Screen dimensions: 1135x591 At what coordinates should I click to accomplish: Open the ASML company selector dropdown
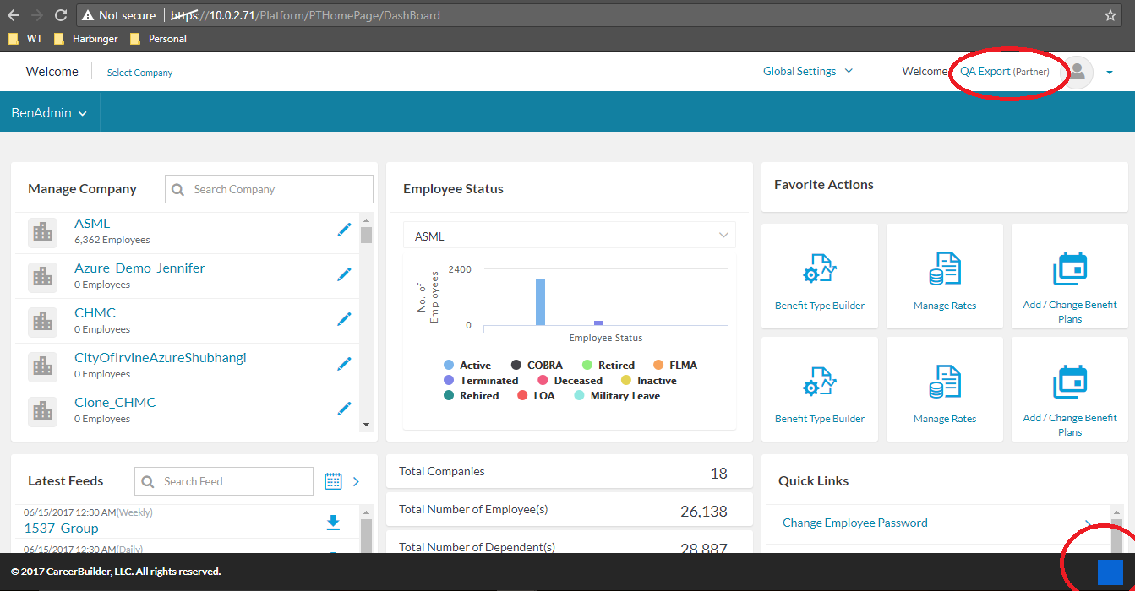(x=570, y=236)
